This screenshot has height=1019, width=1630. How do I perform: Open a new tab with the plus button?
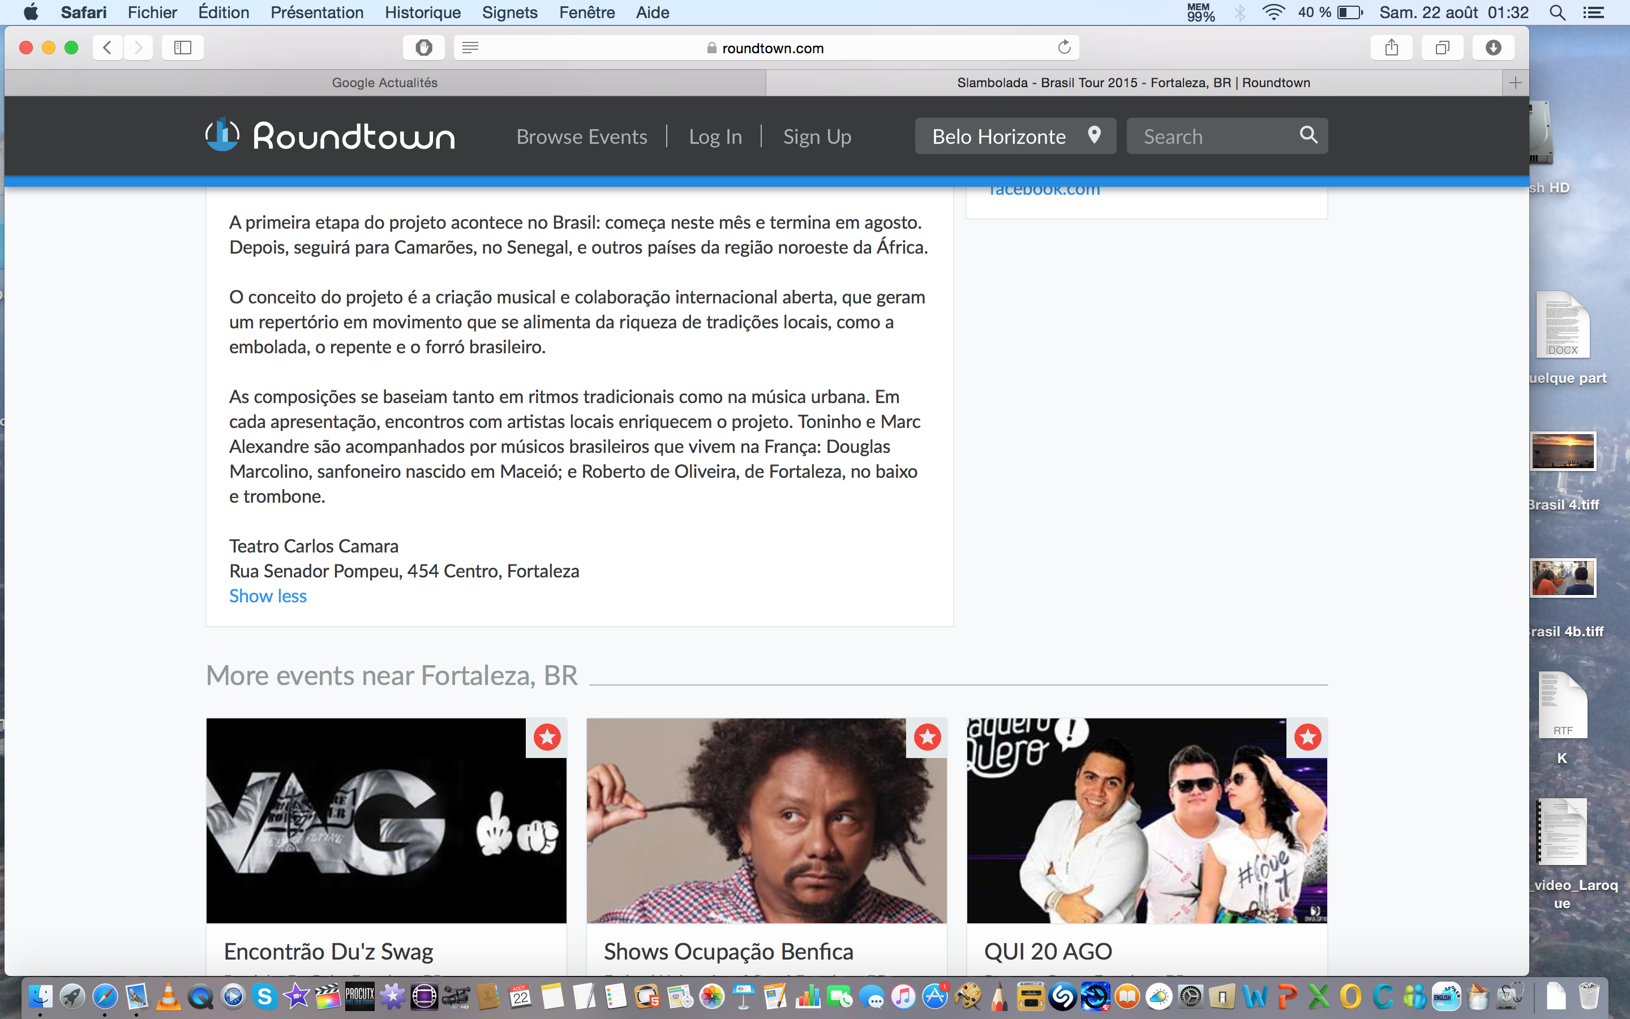point(1516,83)
